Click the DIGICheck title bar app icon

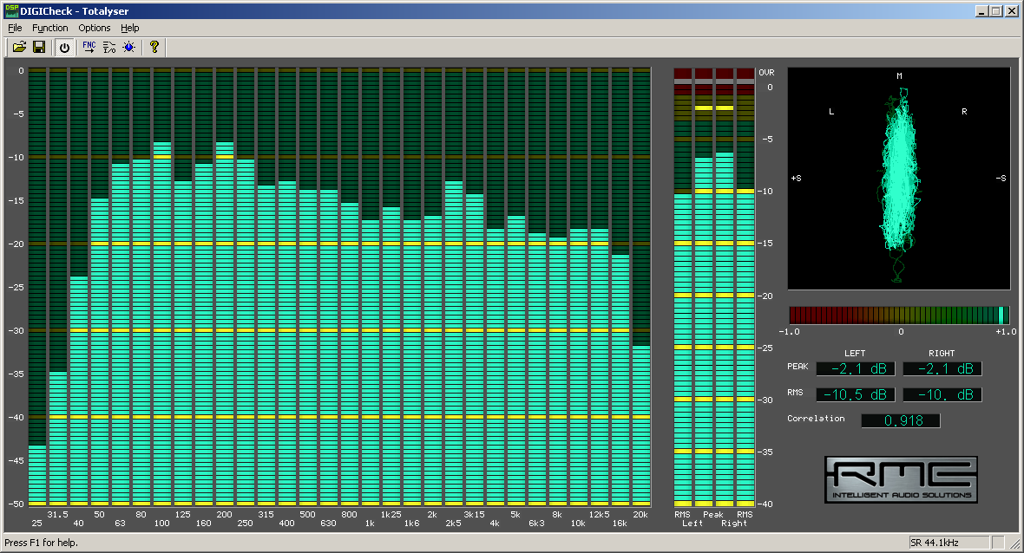coord(11,10)
